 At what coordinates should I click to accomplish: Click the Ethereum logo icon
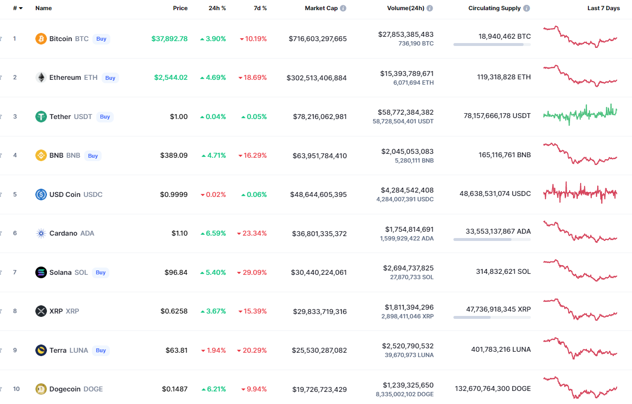[x=41, y=77]
